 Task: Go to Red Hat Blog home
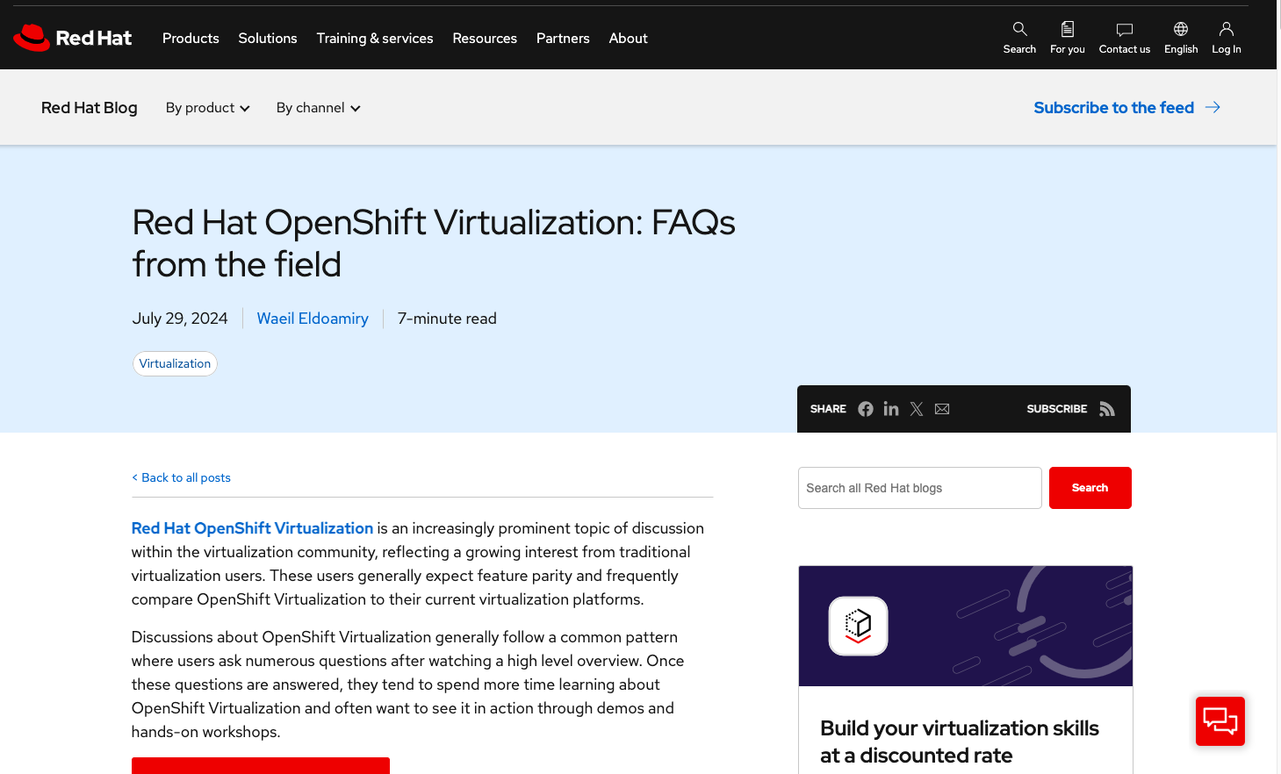[90, 108]
